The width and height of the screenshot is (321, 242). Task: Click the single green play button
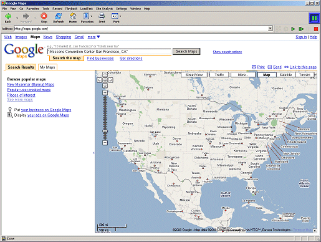tap(293, 29)
